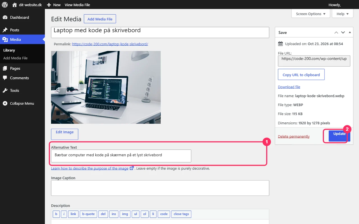Viewport: 359px width, 224px height.
Task: Open the Help dropdown tab
Action: pos(342,14)
